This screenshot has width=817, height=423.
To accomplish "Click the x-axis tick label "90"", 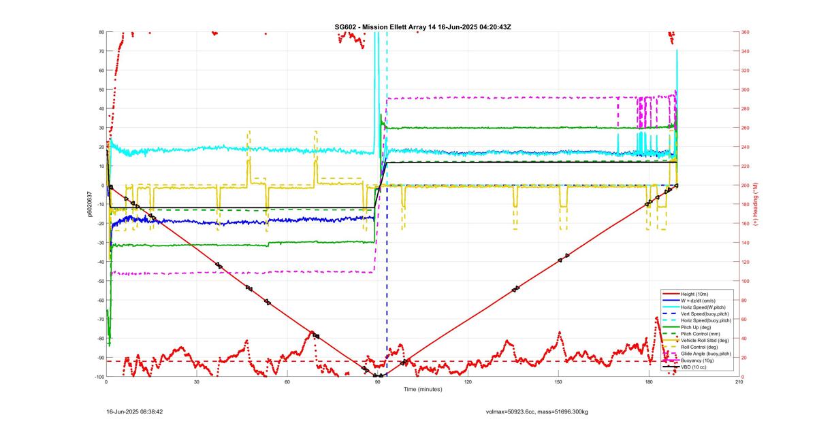I will pos(378,382).
